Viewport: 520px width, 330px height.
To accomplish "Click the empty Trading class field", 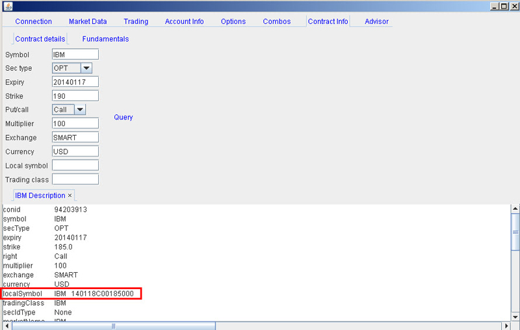I will tap(75, 179).
